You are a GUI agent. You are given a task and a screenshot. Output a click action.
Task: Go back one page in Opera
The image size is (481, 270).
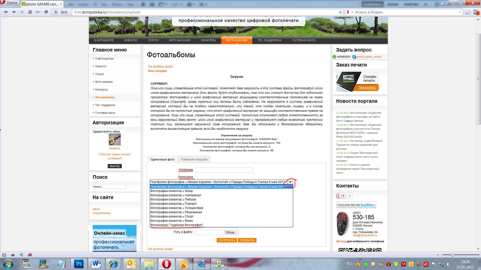[x=14, y=12]
